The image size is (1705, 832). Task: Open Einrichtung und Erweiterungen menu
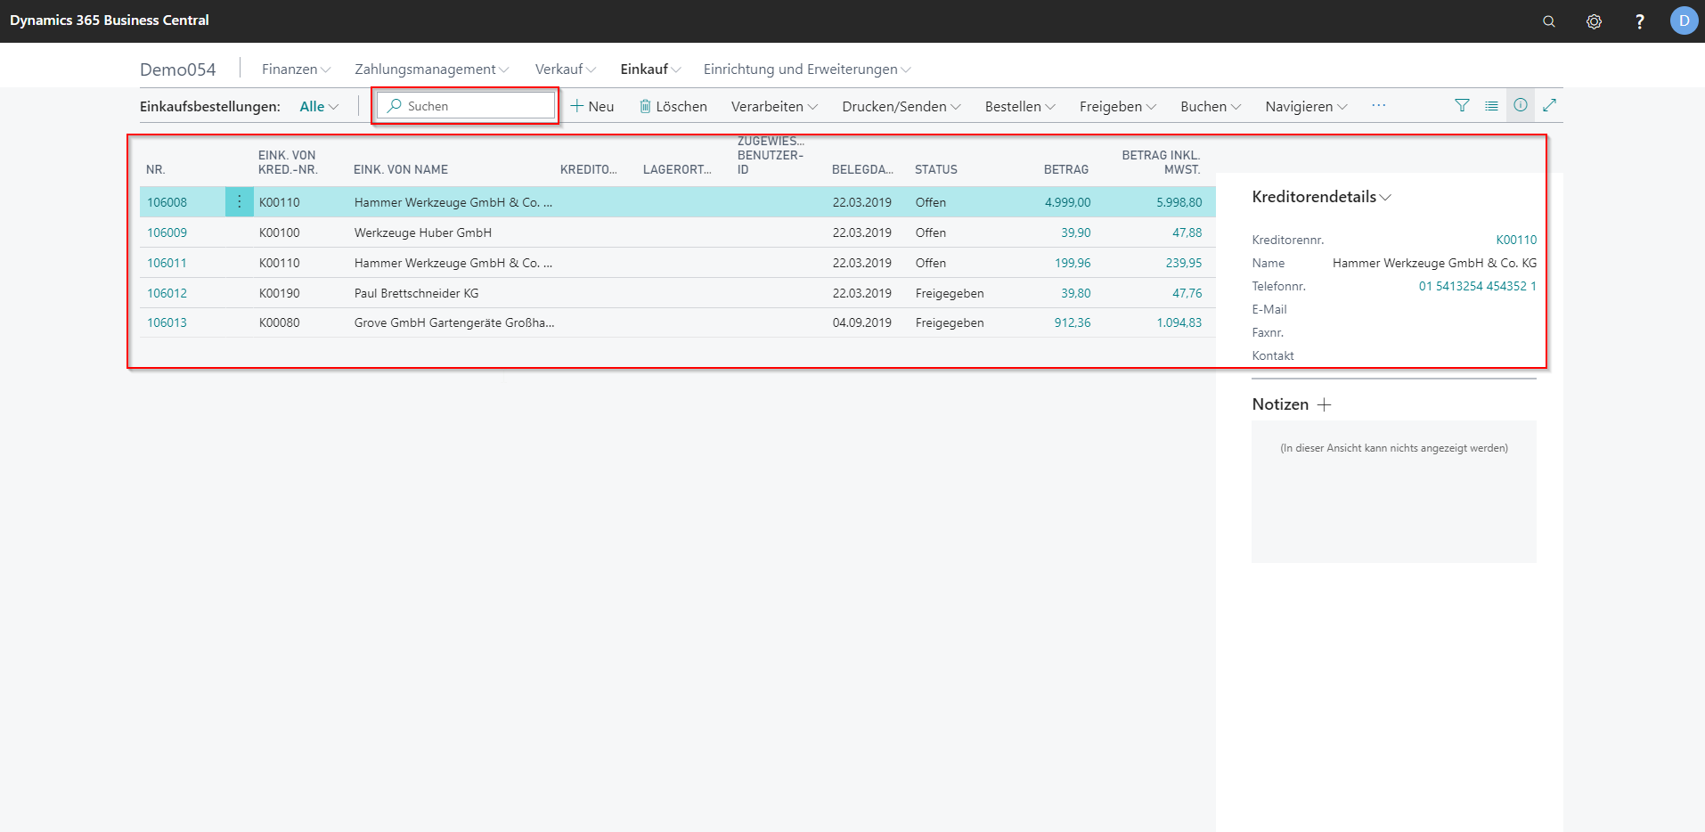807,69
